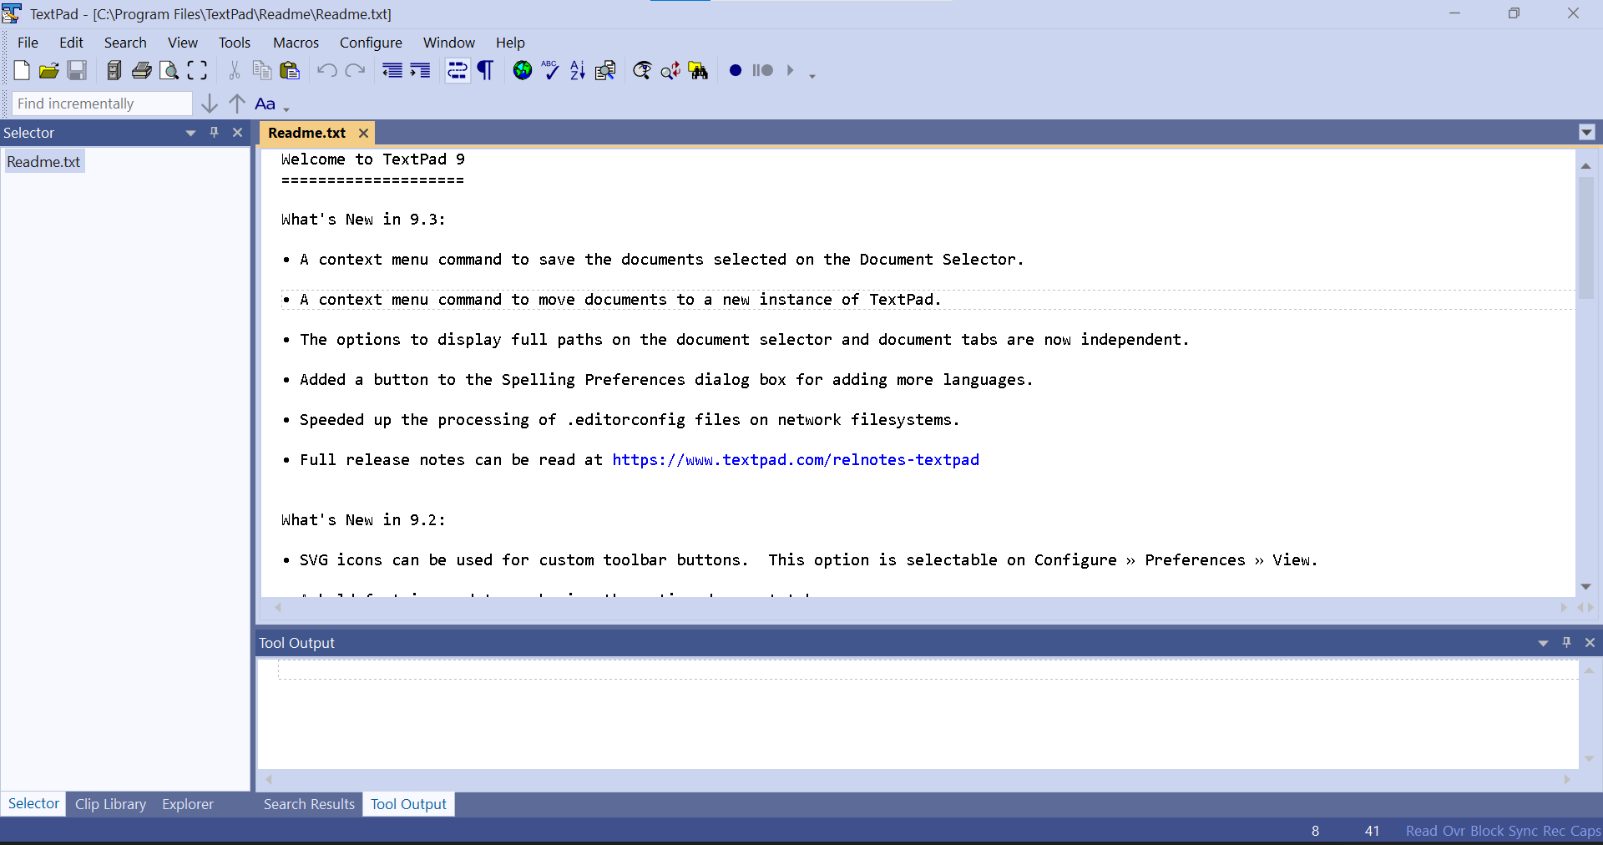1603x845 pixels.
Task: Open the Edit menu
Action: 71,43
